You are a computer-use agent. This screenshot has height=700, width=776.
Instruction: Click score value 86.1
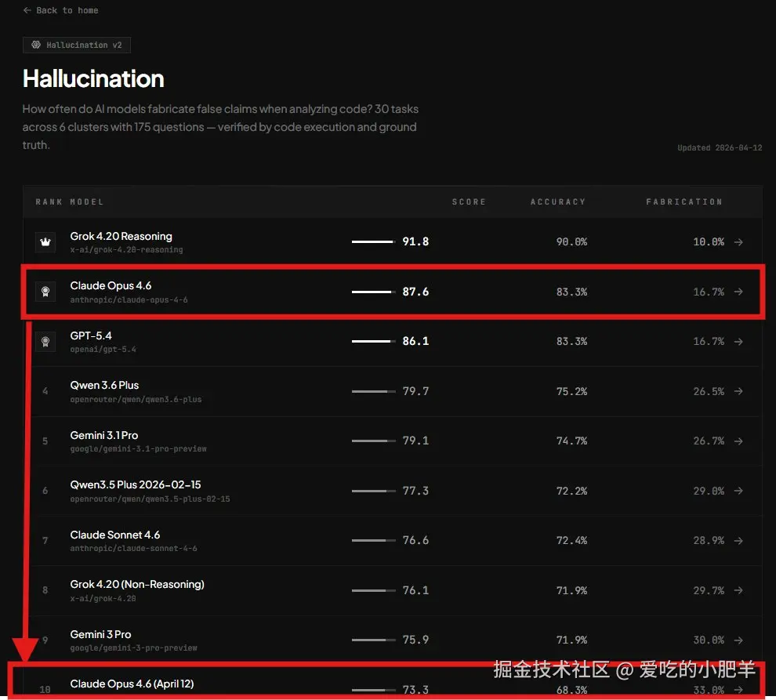[415, 341]
